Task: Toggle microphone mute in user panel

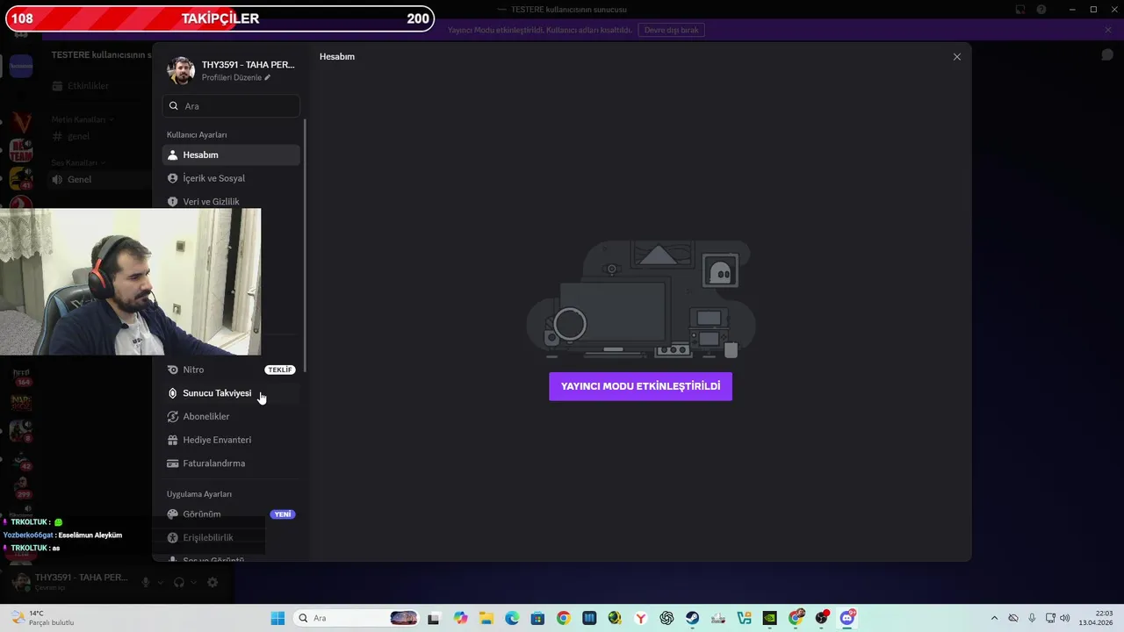Action: (x=147, y=582)
